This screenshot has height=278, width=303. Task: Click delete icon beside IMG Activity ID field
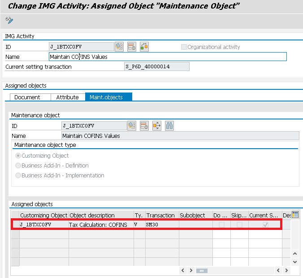132,47
